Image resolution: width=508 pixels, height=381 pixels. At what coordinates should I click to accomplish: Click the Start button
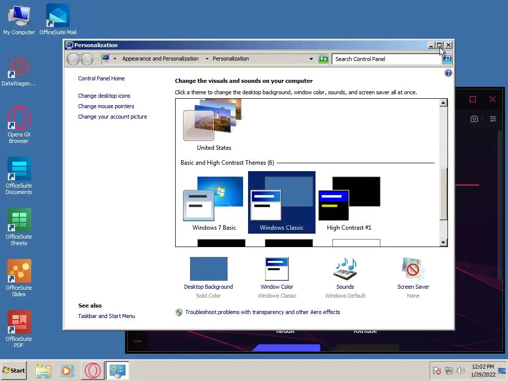tap(13, 370)
